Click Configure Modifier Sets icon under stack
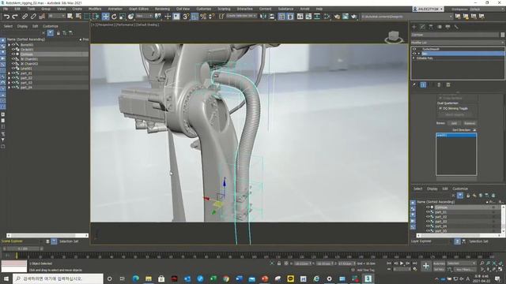This screenshot has height=284, width=506. pyautogui.click(x=448, y=85)
